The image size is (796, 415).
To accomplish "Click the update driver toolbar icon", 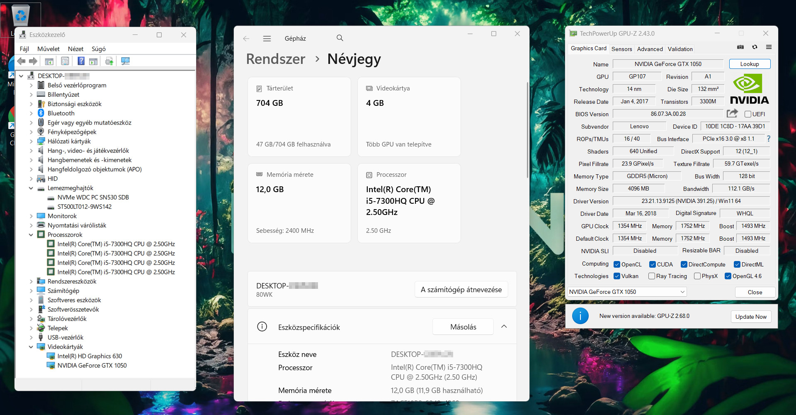I will [109, 61].
